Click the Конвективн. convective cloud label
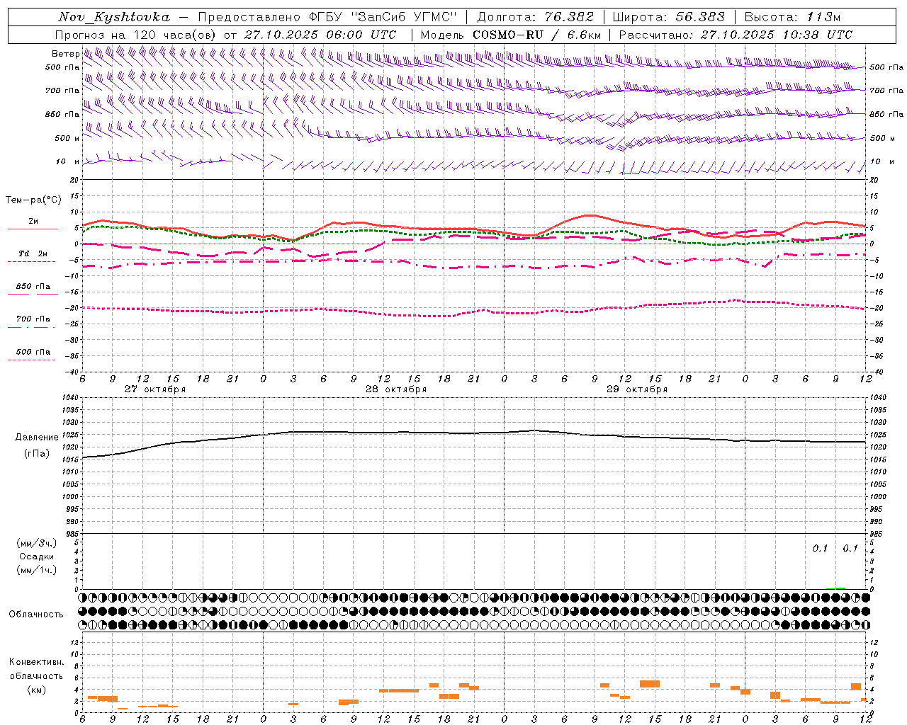The width and height of the screenshot is (907, 725). [x=37, y=662]
